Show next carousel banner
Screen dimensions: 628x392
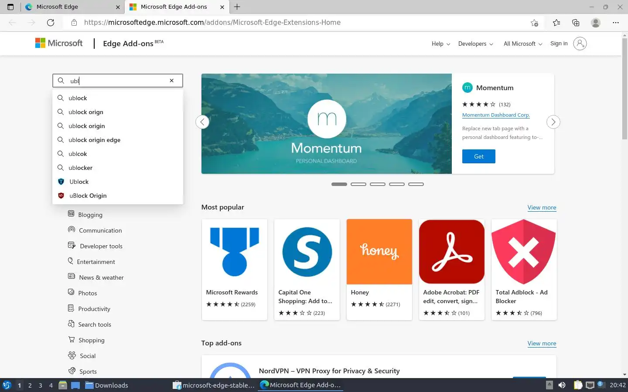pos(553,122)
